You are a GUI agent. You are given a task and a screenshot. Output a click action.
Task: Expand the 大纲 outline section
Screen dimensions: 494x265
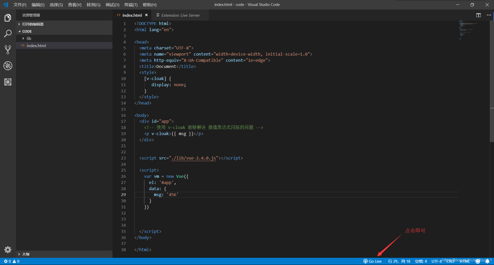[x=64, y=254]
